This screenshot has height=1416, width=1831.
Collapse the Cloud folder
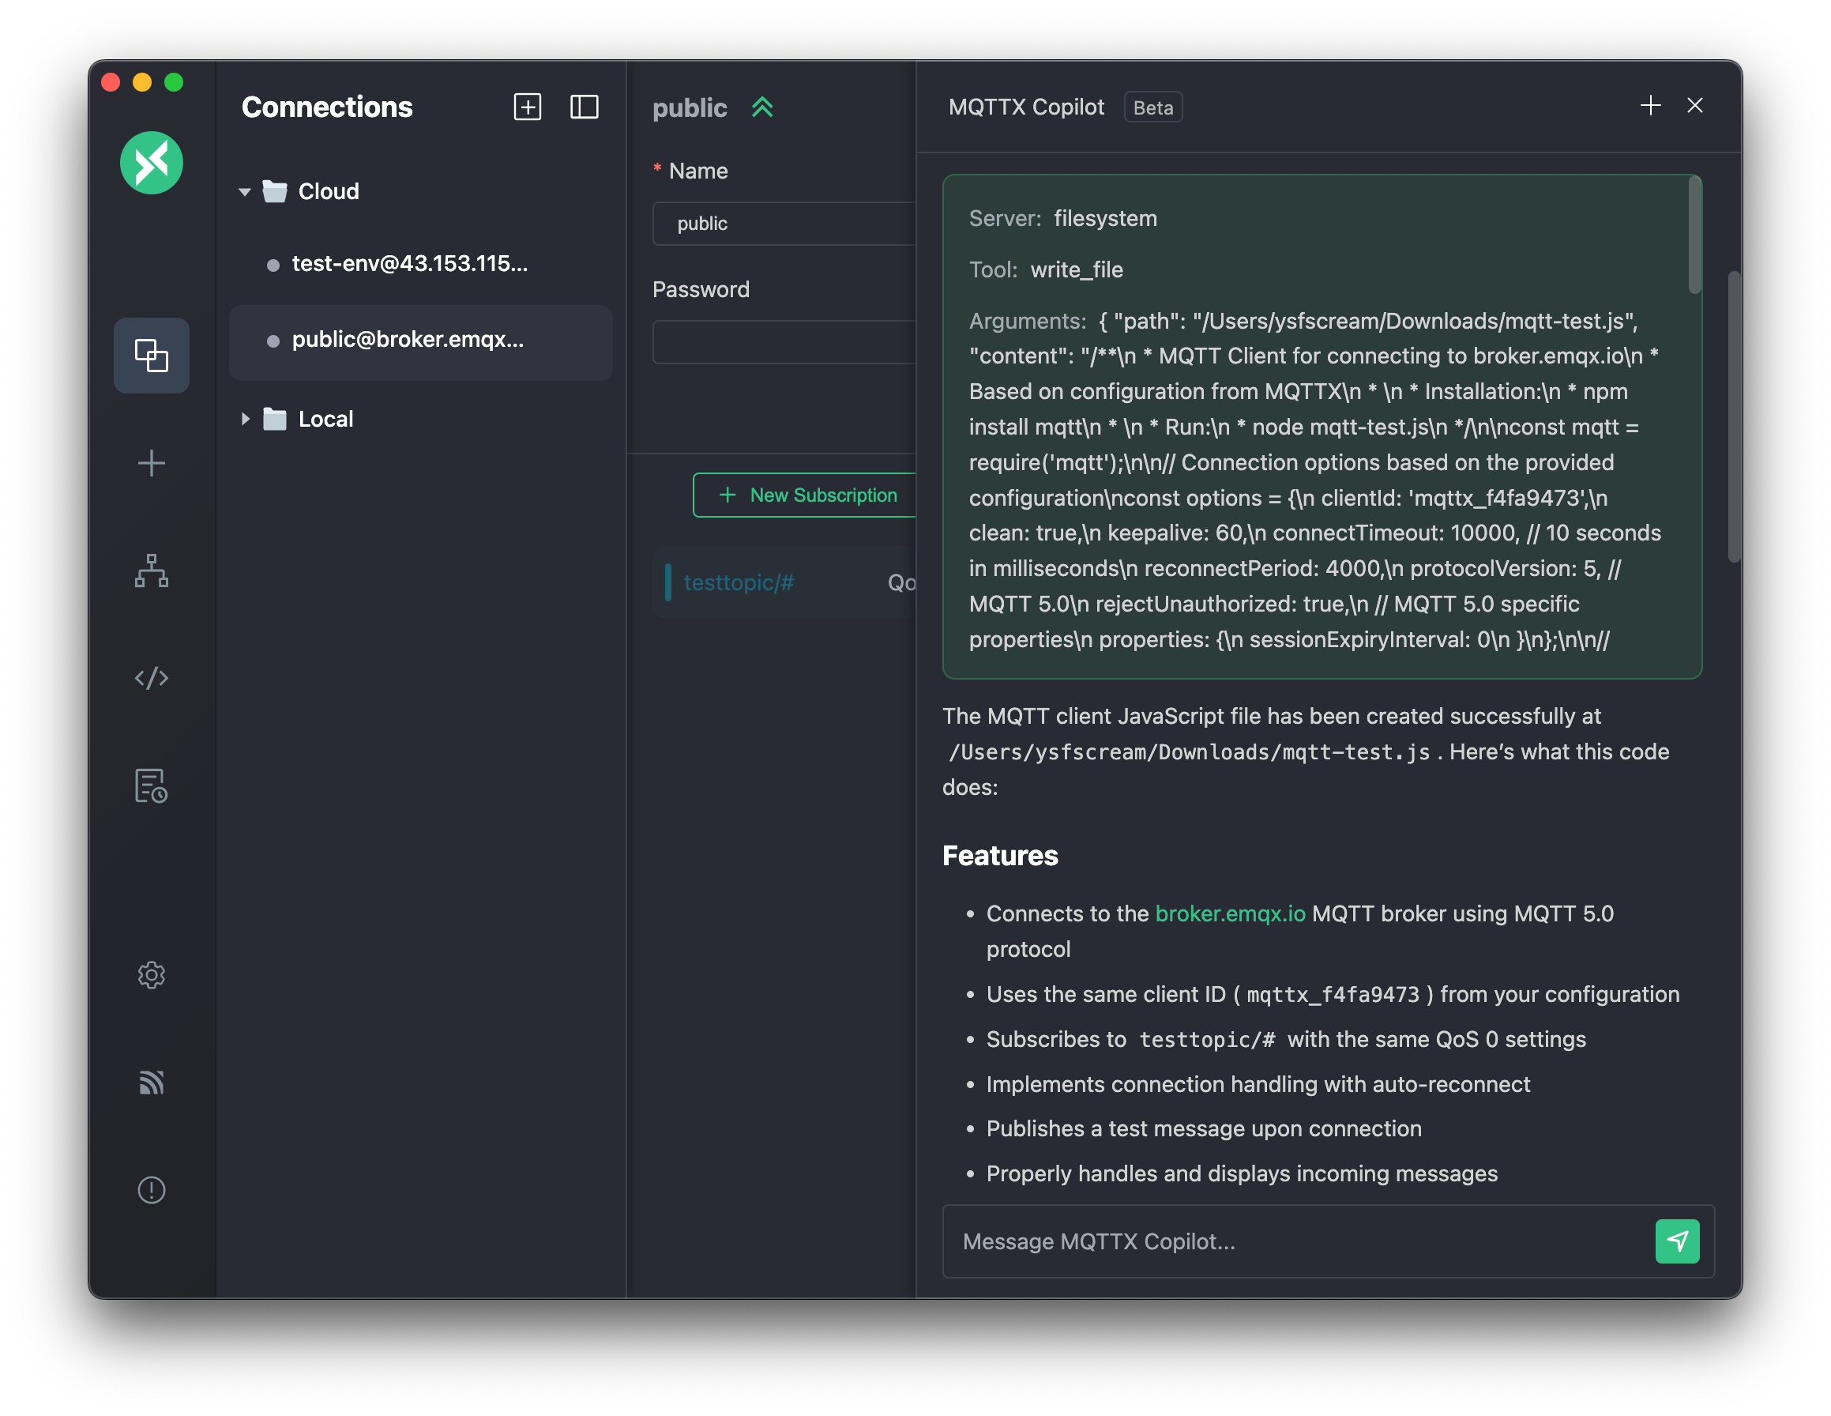[x=245, y=191]
